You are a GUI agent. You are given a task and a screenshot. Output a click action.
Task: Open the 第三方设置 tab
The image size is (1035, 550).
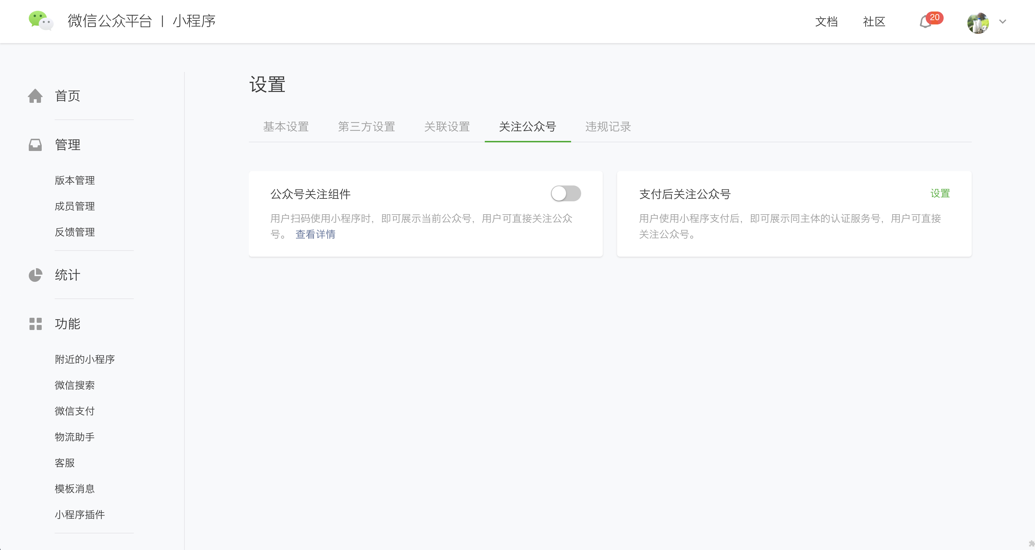pos(366,127)
